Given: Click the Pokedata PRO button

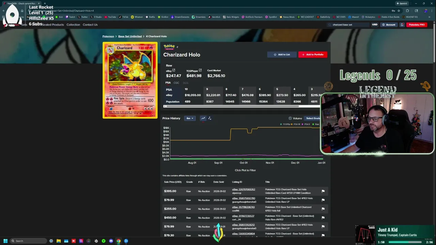Looking at the screenshot, I should [417, 24].
